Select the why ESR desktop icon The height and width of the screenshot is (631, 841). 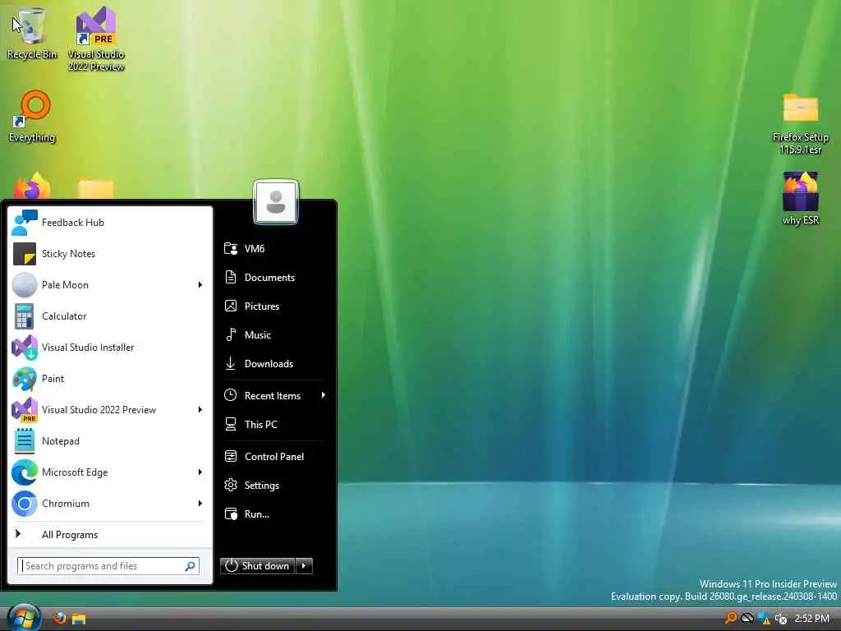click(800, 198)
